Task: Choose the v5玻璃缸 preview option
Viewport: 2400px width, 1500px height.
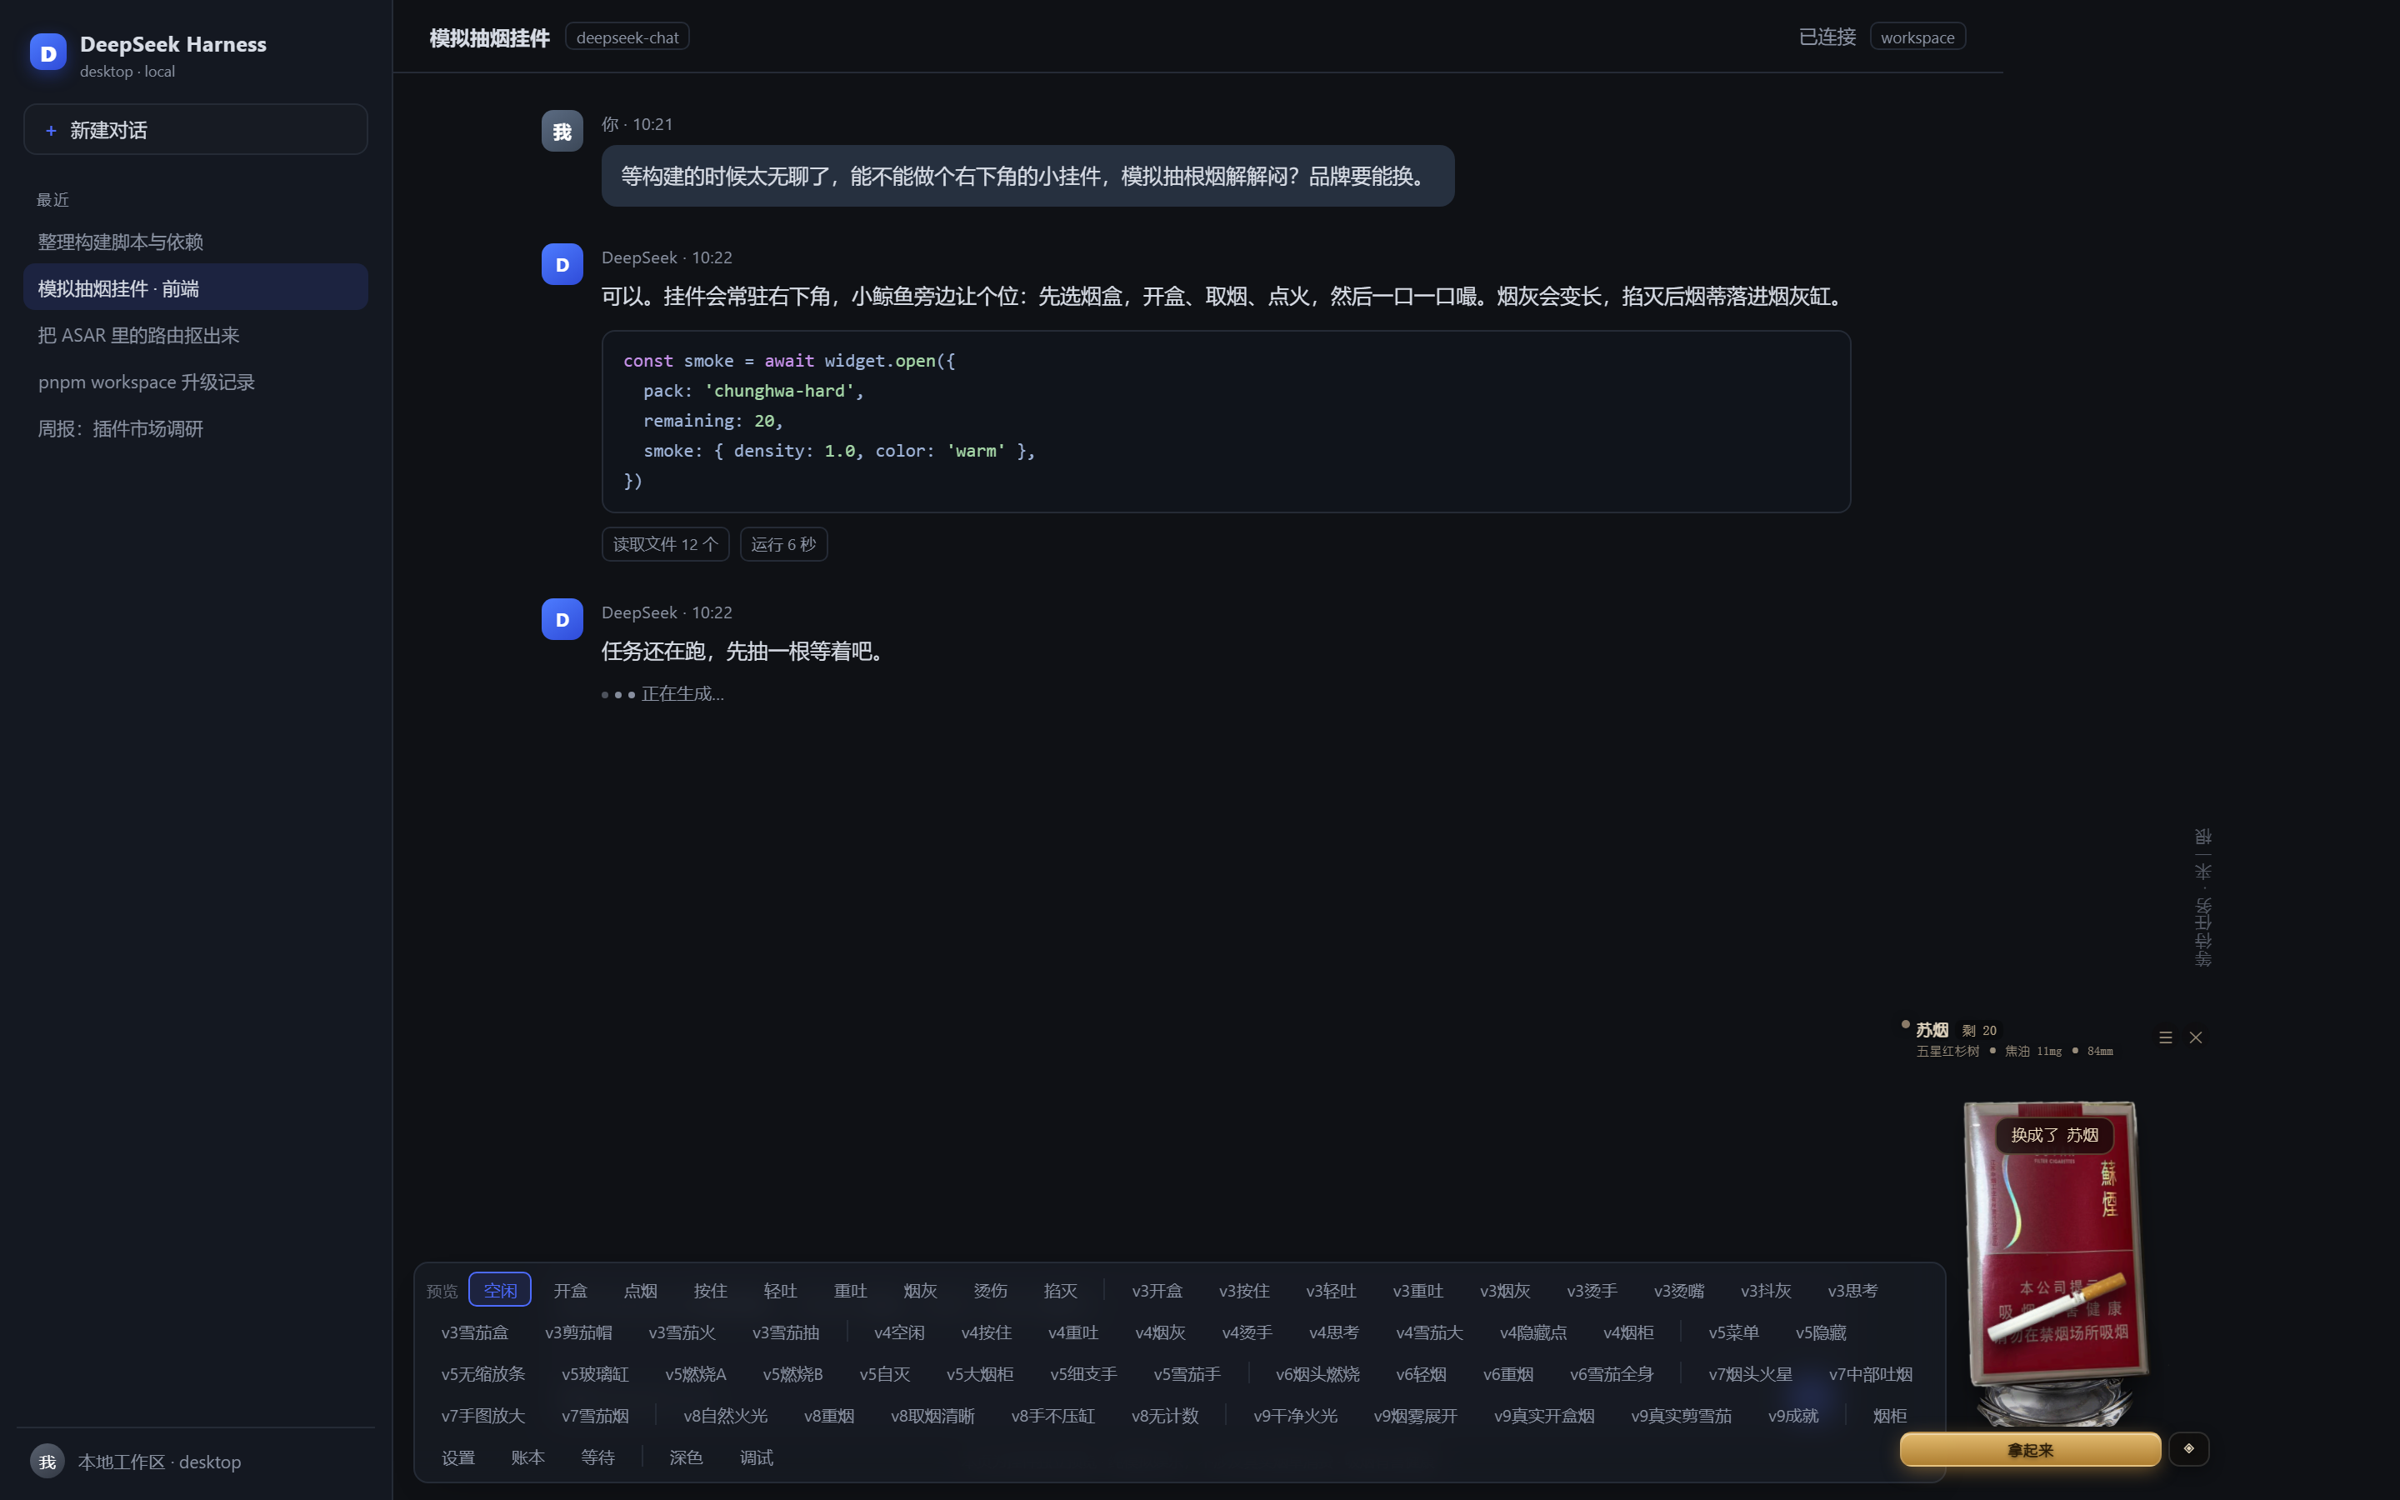Action: (x=595, y=1374)
